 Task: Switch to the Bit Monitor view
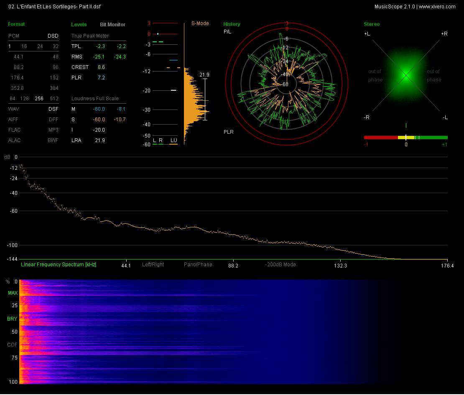(112, 25)
